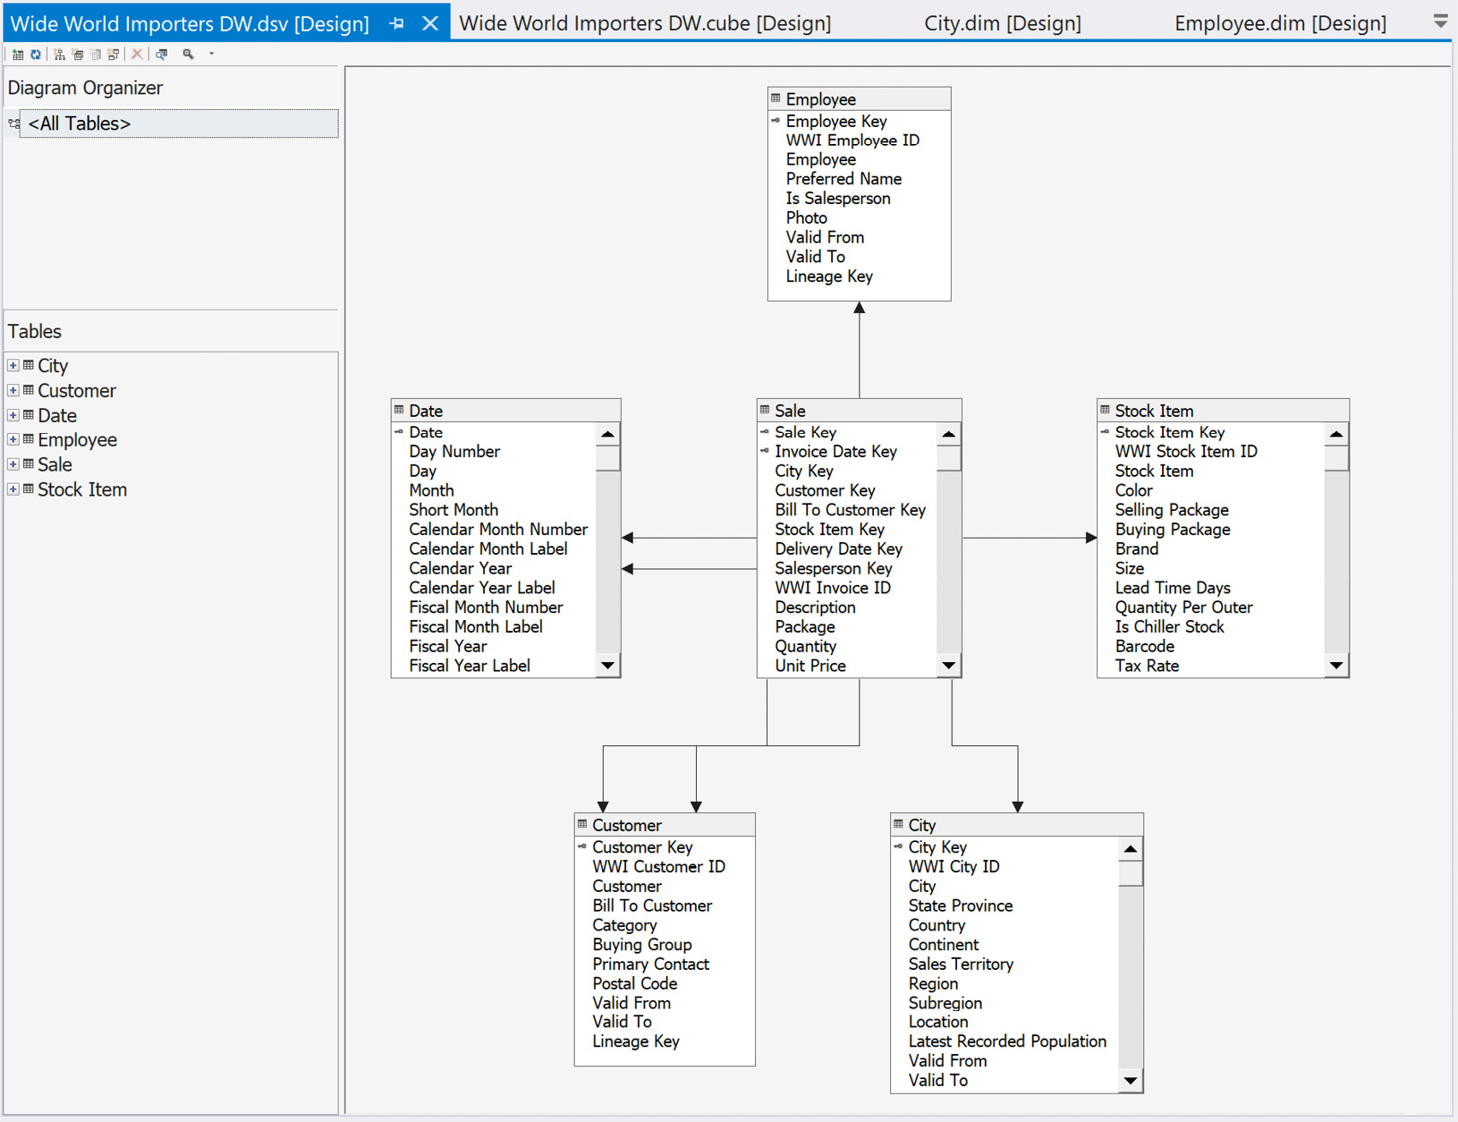The image size is (1458, 1122).
Task: Click the Stock Item table title bar
Action: 1223,411
